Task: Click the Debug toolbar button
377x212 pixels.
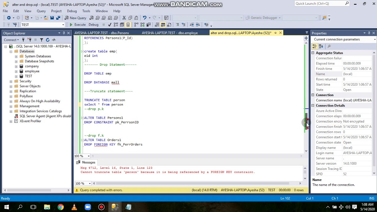Action: (93, 25)
